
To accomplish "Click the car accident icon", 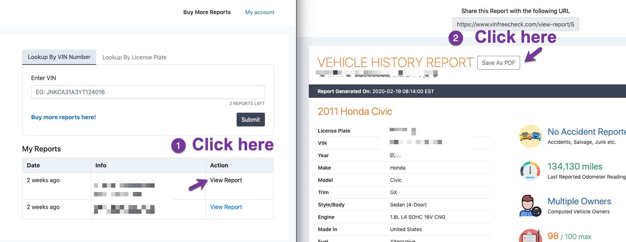I will tap(530, 136).
